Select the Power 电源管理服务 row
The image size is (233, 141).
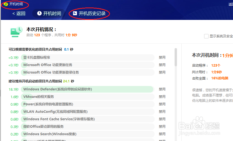pyautogui.click(x=88, y=104)
